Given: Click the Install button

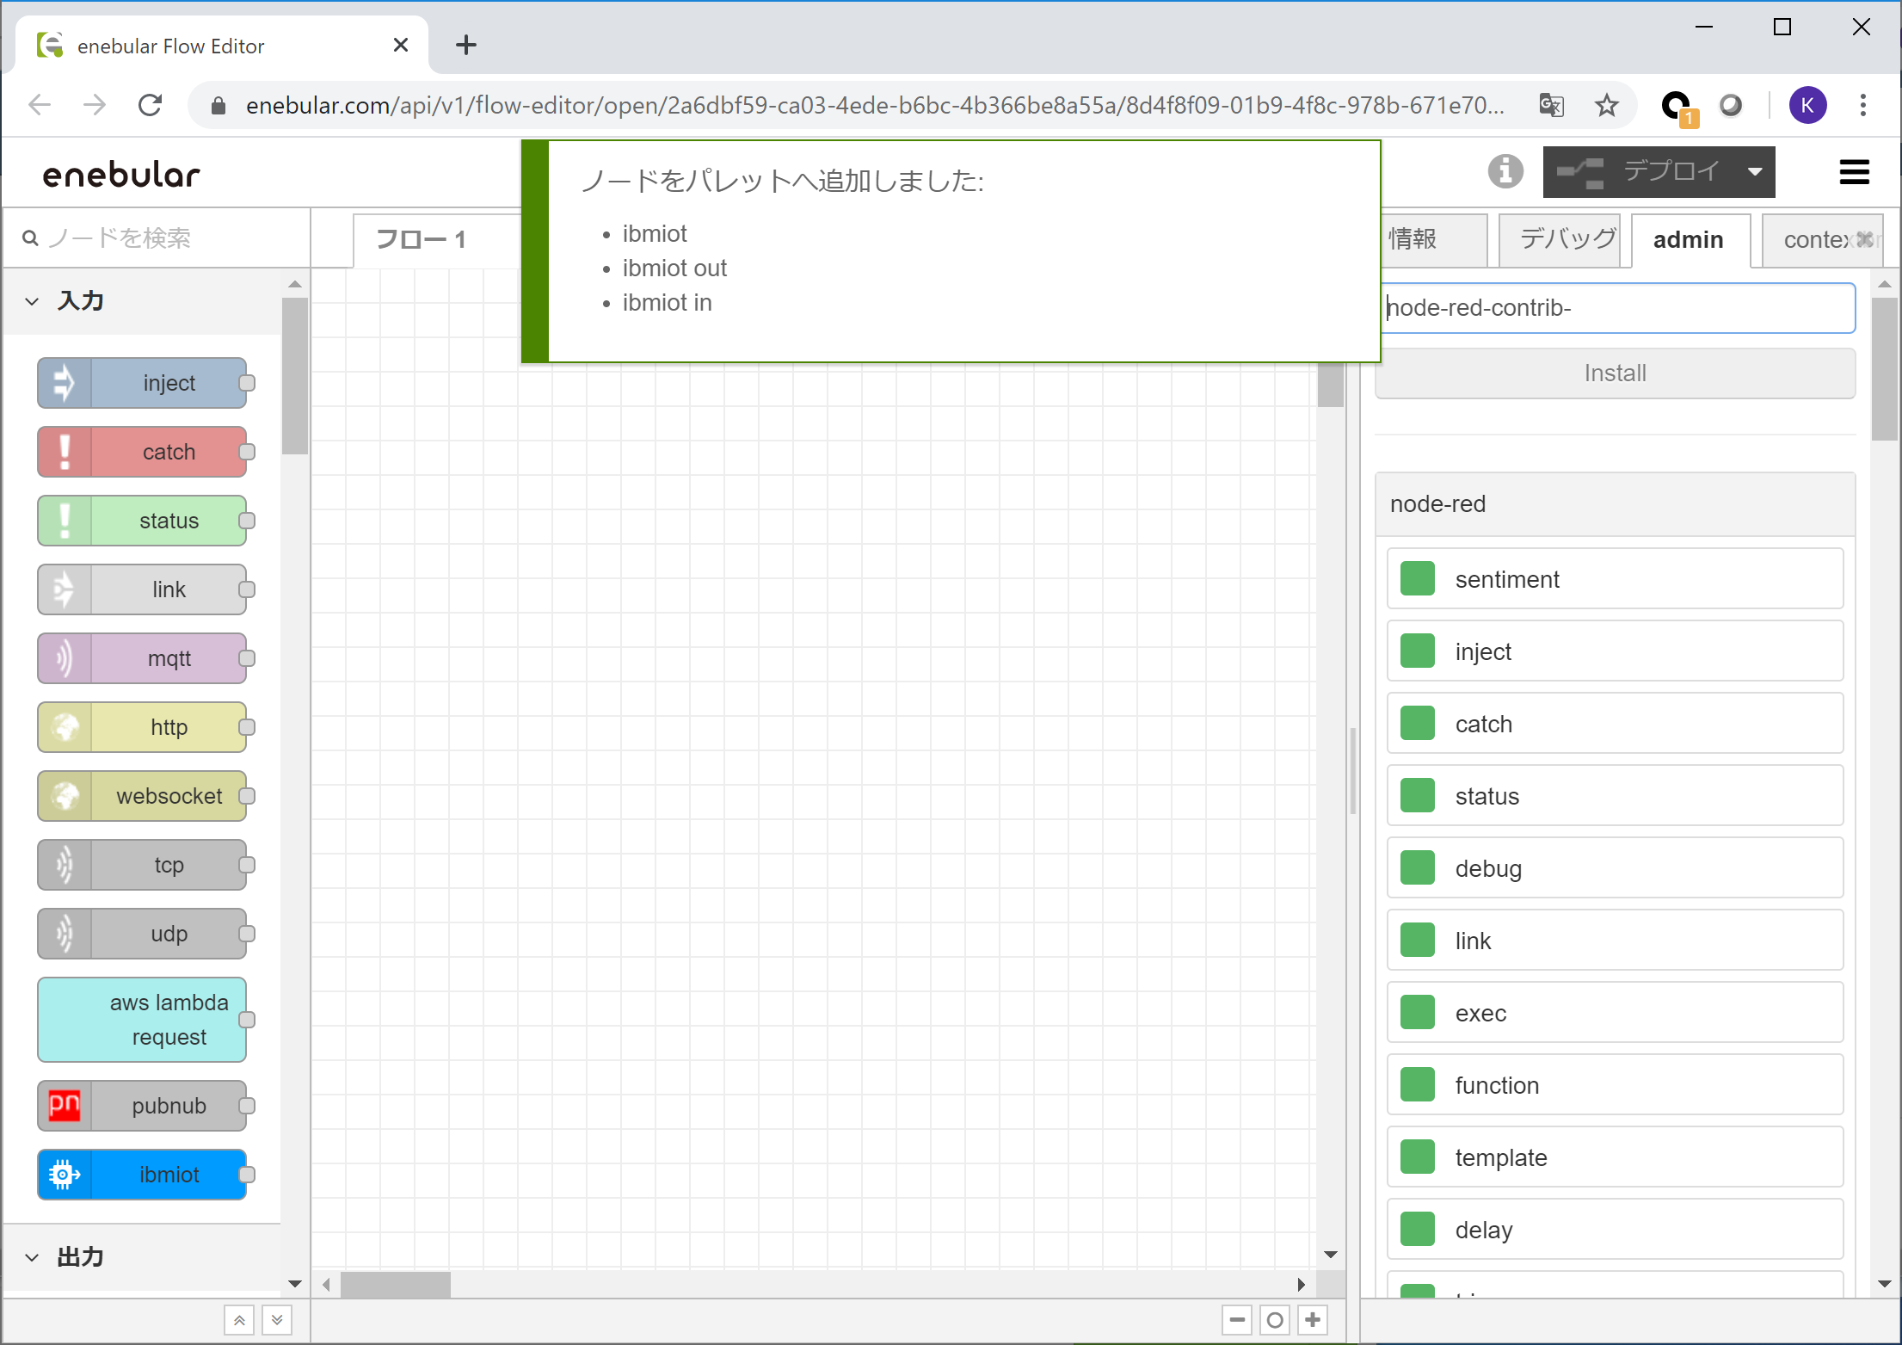Looking at the screenshot, I should (x=1614, y=373).
